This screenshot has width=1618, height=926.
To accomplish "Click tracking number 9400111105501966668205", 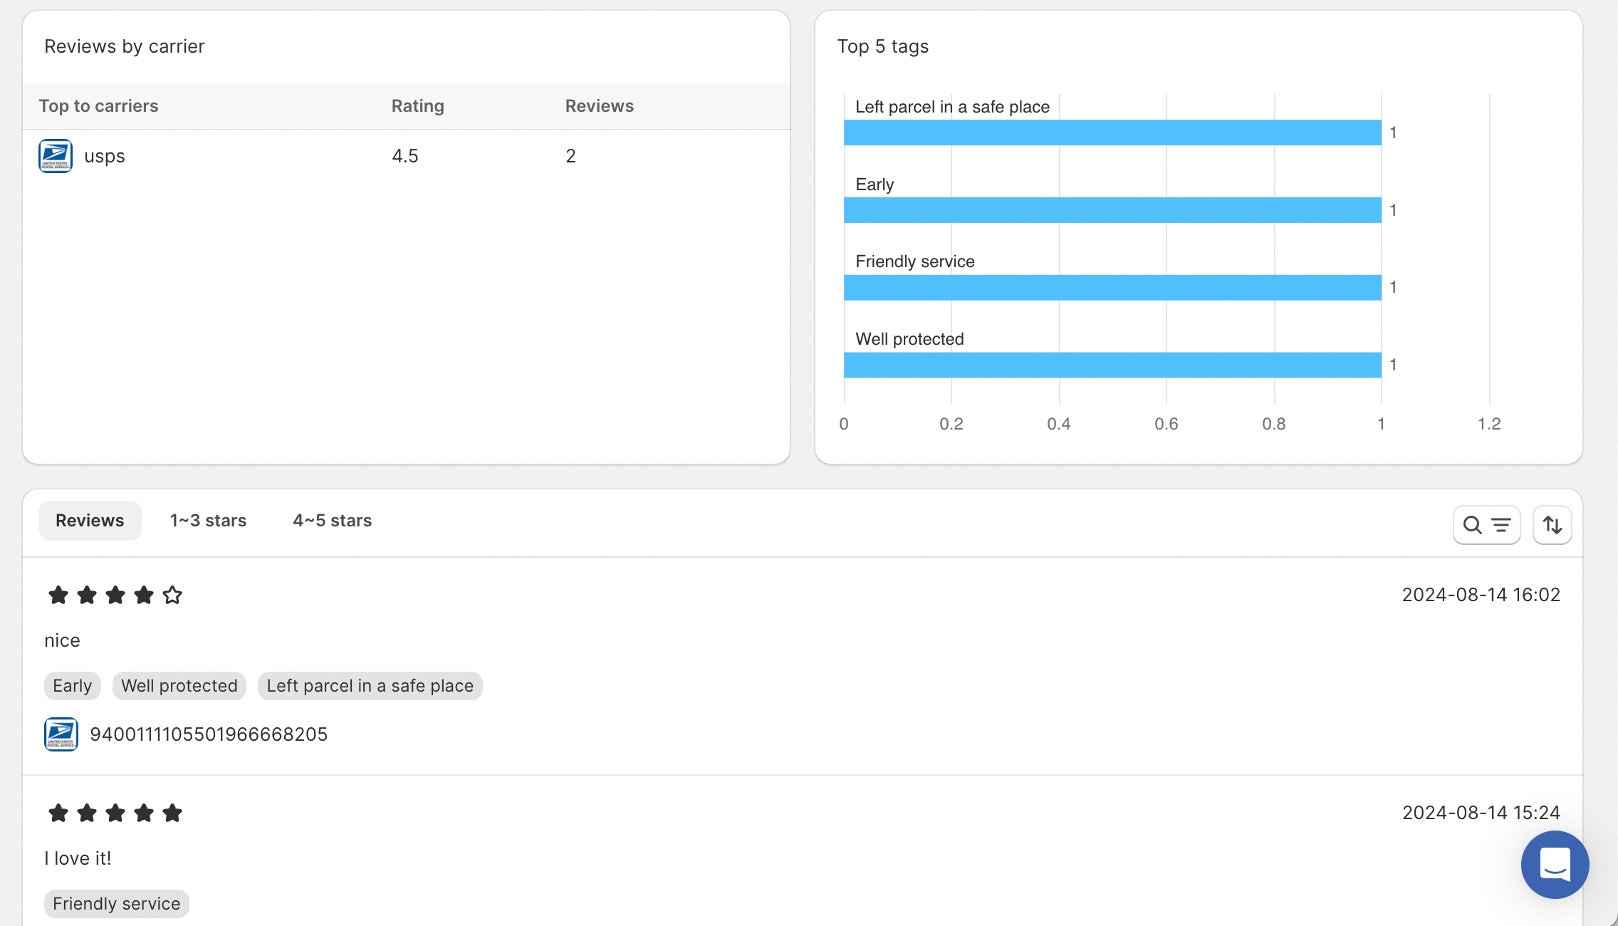I will pyautogui.click(x=209, y=734).
